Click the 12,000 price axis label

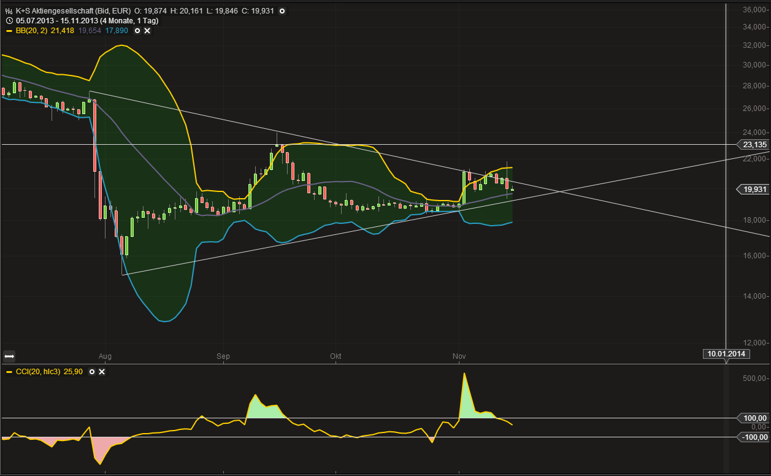755,342
